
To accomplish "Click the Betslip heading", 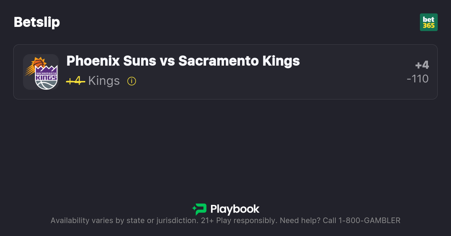I will (37, 22).
